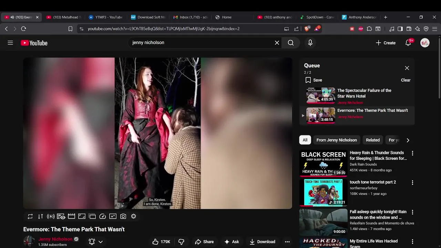Save the queue as a playlist
This screenshot has width=441, height=248.
click(314, 80)
